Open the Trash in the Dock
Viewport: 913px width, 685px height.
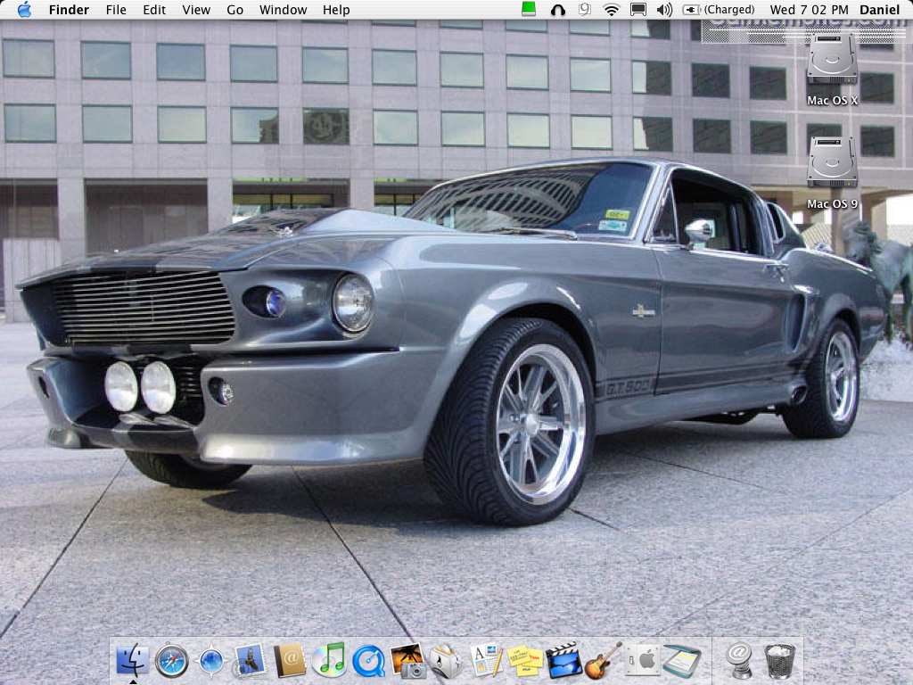tap(779, 661)
